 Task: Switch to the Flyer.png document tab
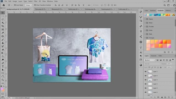click(41, 9)
